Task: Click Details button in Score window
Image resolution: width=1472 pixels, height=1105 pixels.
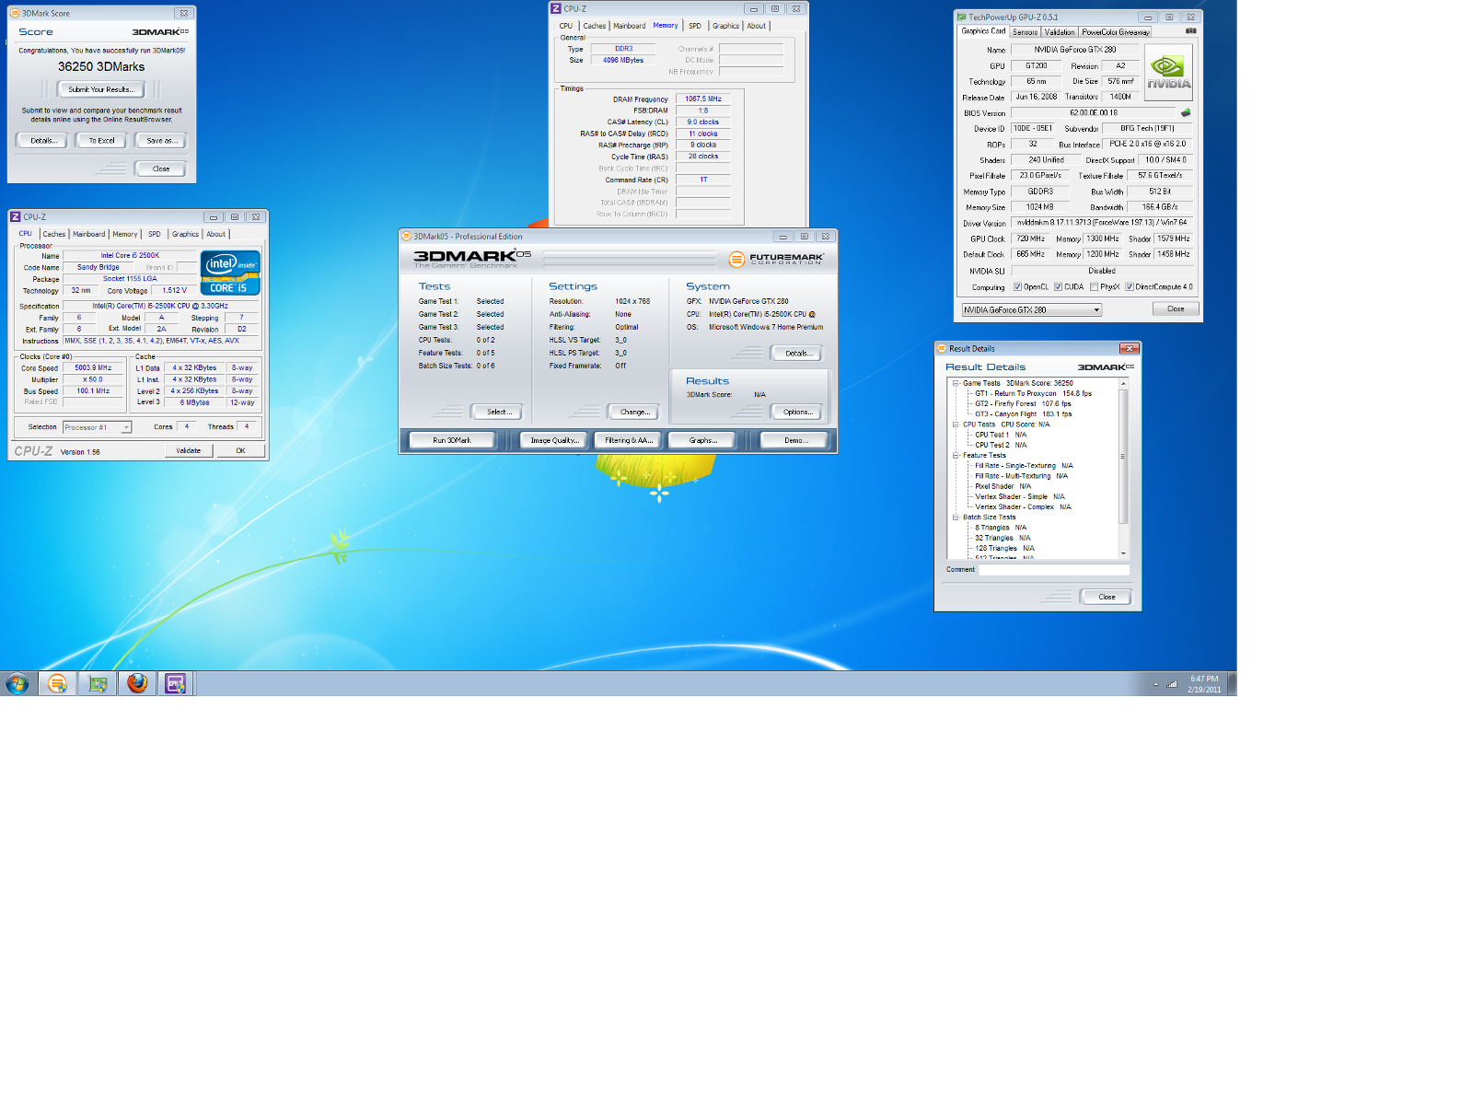Action: (x=42, y=141)
